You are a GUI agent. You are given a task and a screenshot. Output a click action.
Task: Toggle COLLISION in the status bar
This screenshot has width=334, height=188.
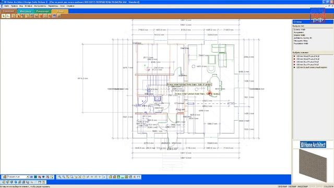[x=328, y=187]
